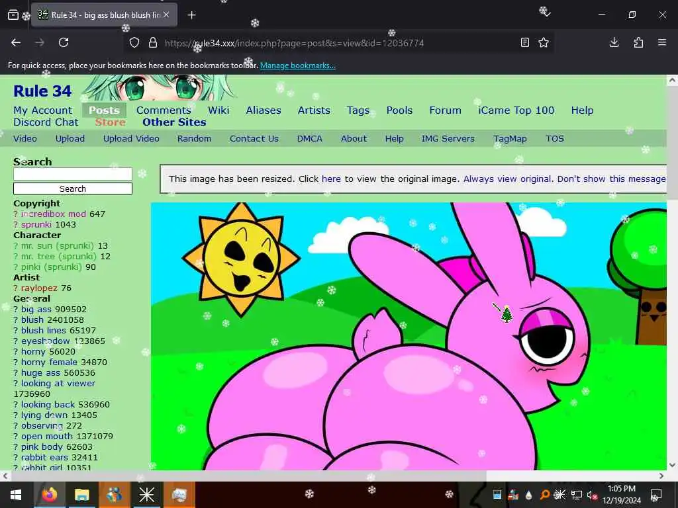Select the 'sprunki' copyright tag
Screen dimensions: 678x508
pos(36,225)
